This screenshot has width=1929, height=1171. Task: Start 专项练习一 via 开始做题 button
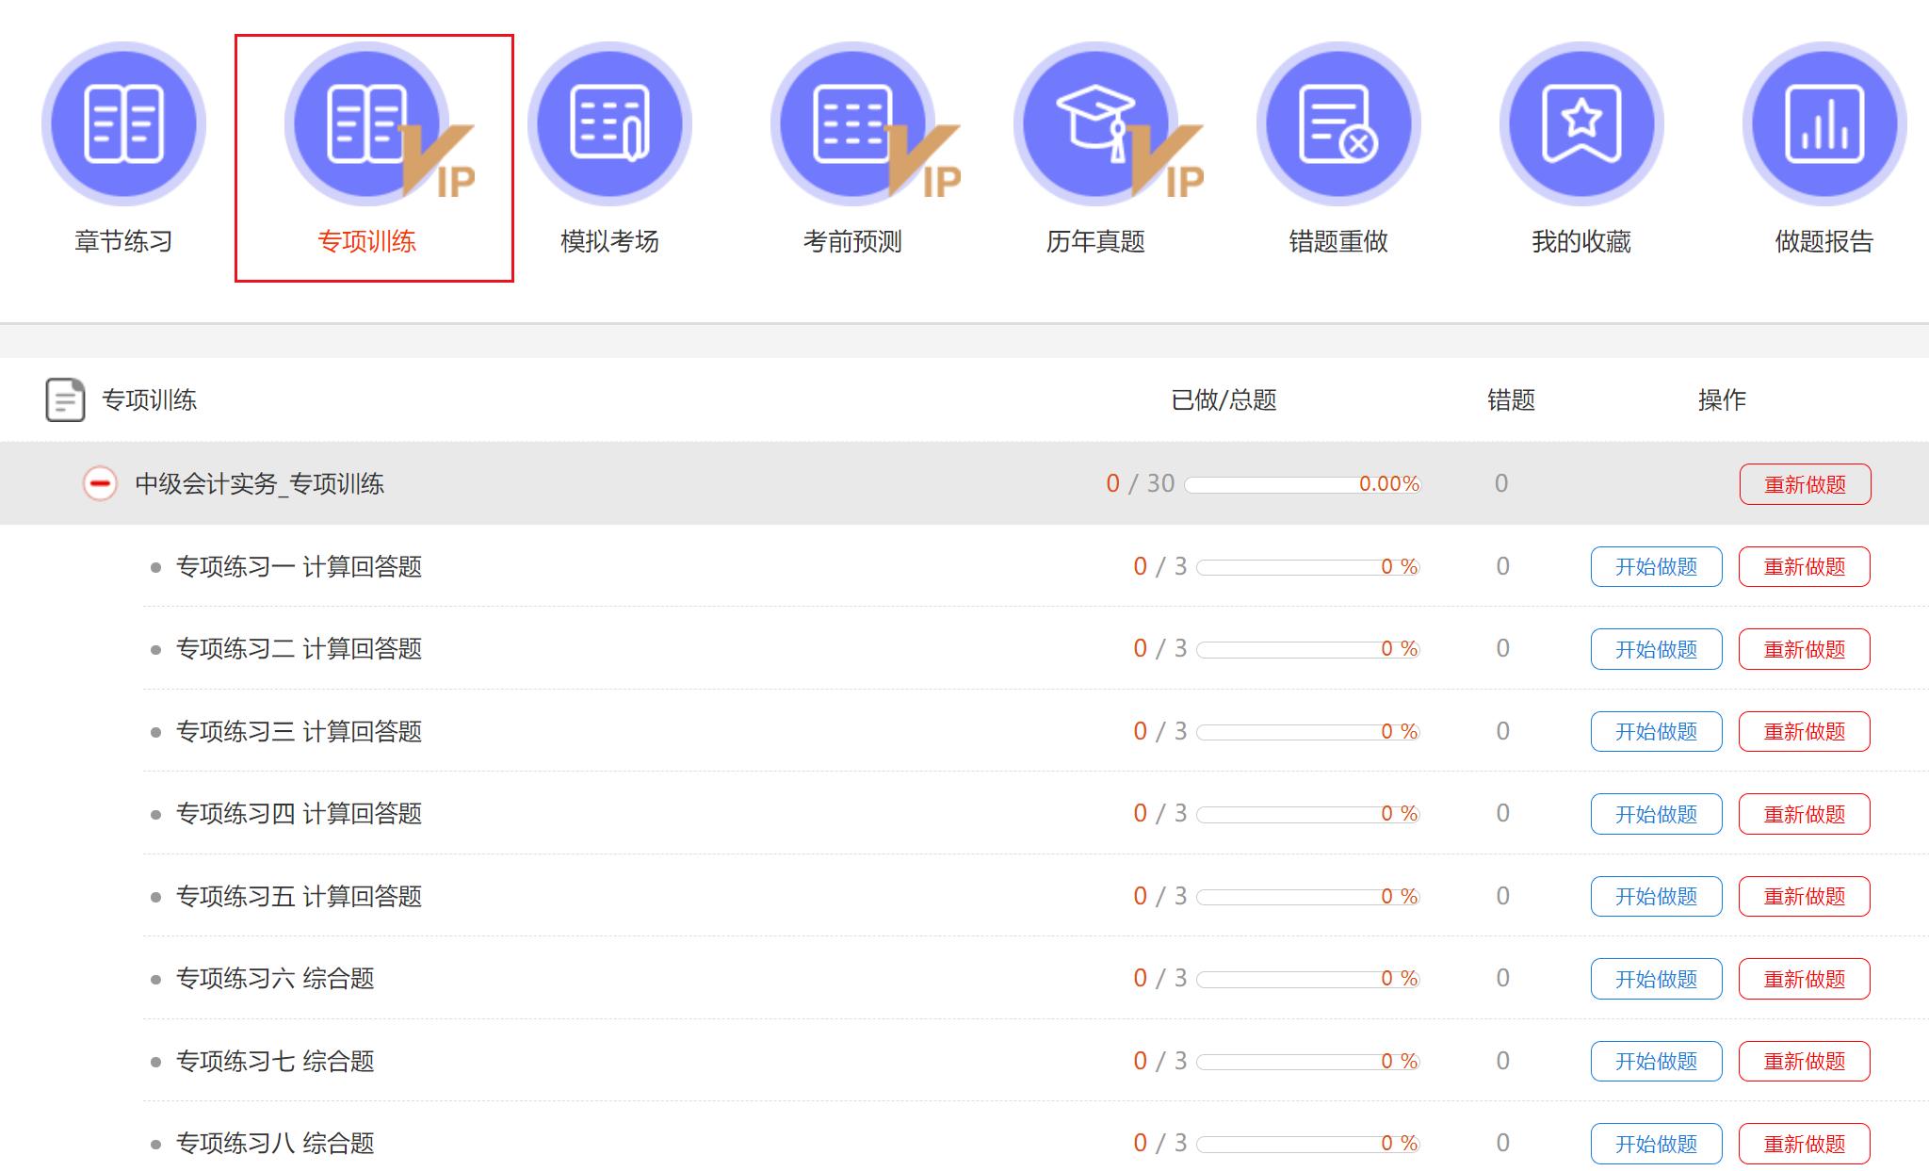pos(1655,566)
